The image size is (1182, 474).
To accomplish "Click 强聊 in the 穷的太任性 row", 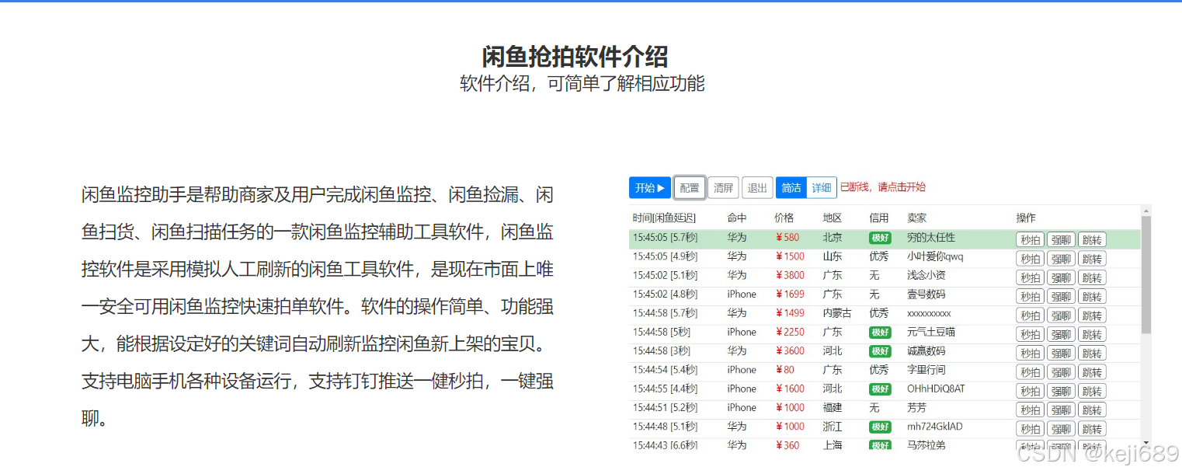I will click(1061, 239).
